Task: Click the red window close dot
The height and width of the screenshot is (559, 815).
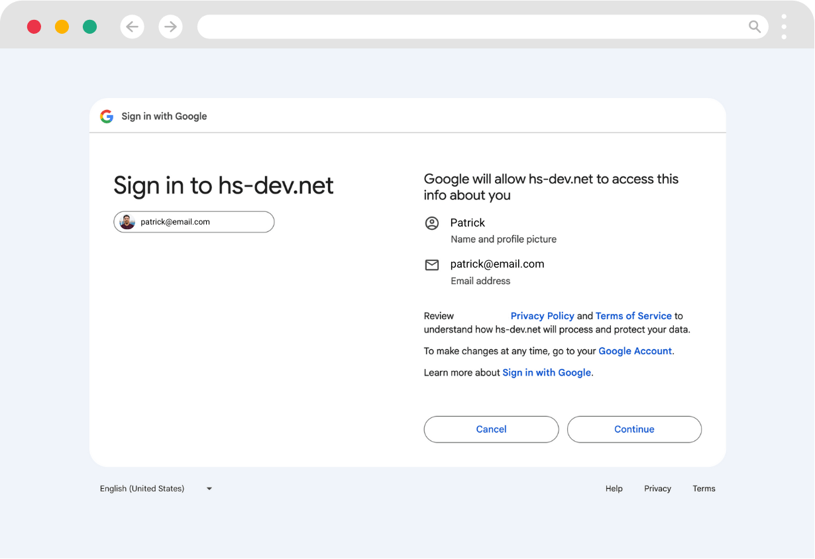Action: pos(34,26)
